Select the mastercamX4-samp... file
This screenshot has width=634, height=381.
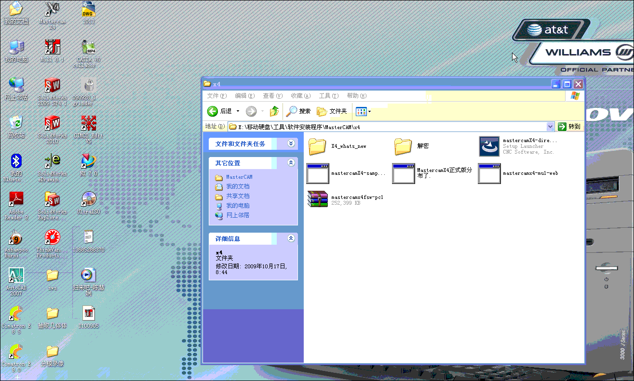[346, 173]
